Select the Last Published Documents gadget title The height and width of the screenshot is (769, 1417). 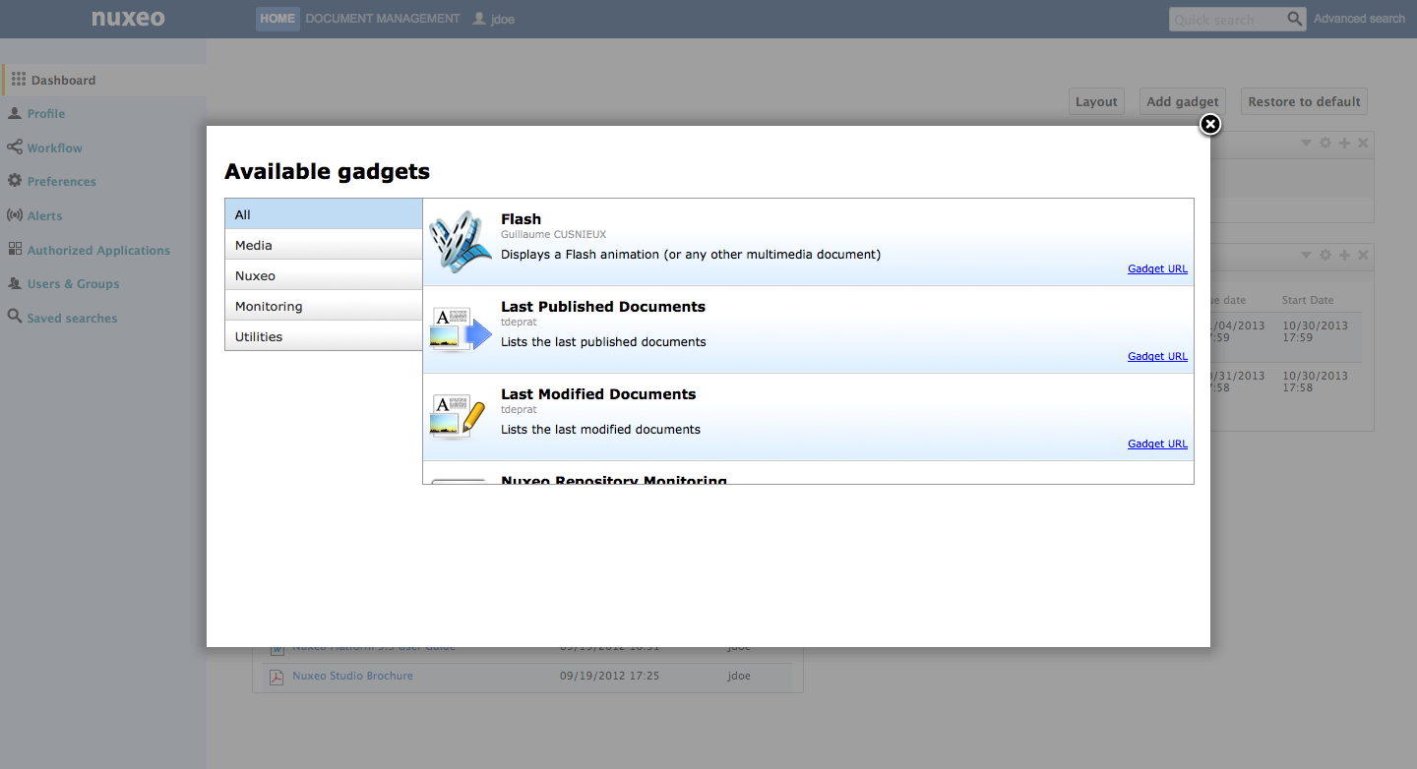click(x=603, y=307)
